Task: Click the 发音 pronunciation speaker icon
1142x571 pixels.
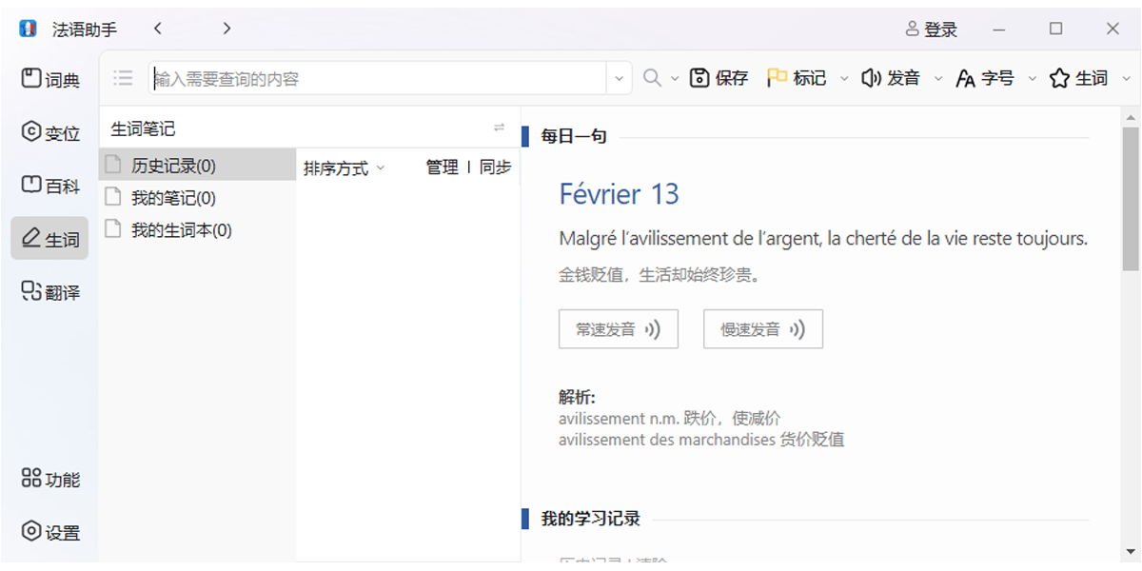Action: click(x=871, y=78)
